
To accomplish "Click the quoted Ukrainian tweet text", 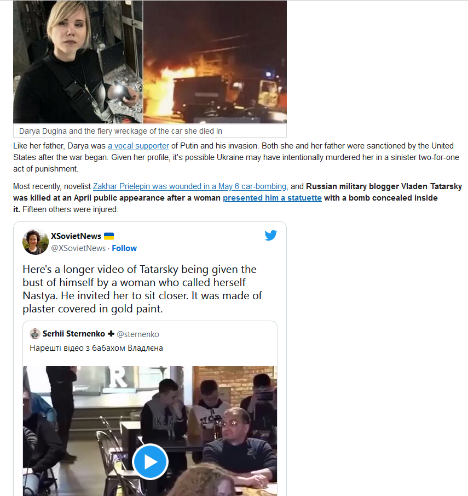I will (96, 348).
